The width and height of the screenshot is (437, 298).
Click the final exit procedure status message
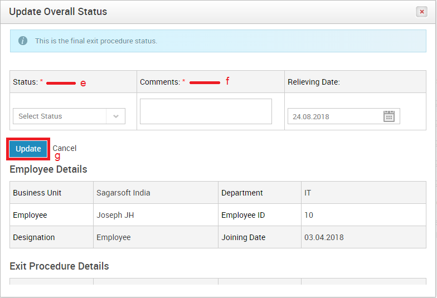pos(96,41)
